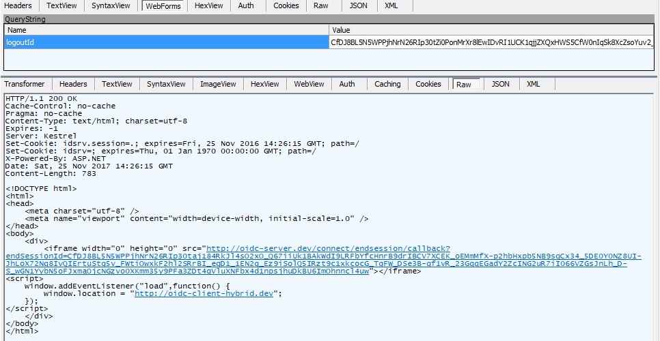Screen dimensions: 660x341
Task: Open the response JSON tab
Action: 501,84
